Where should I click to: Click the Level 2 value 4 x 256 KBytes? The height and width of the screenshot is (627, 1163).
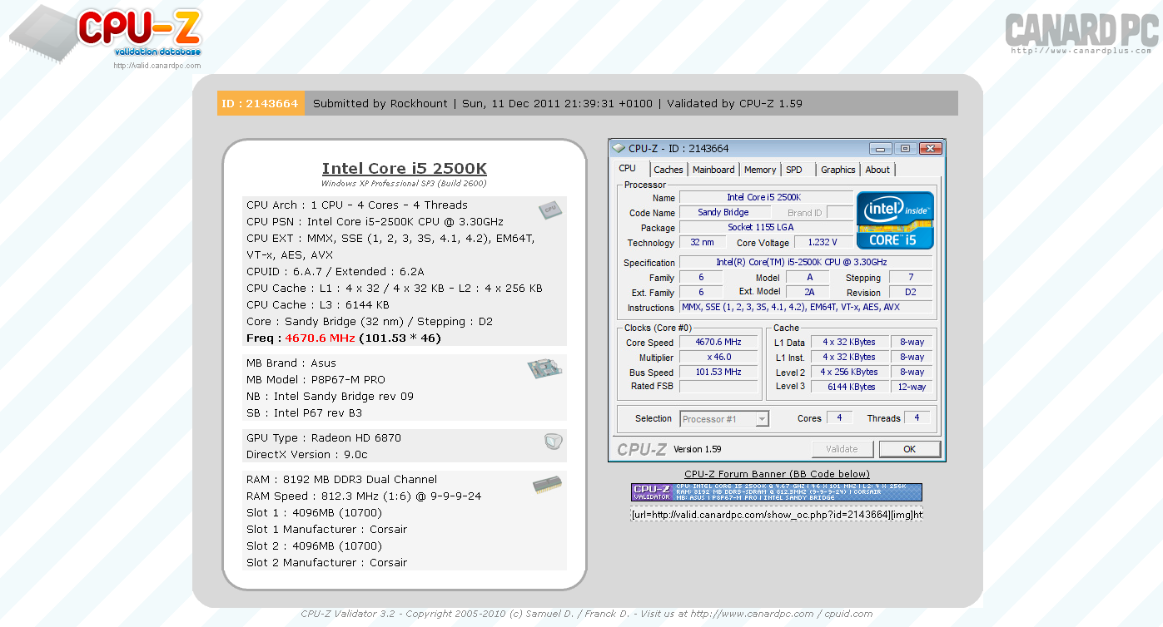tap(848, 373)
